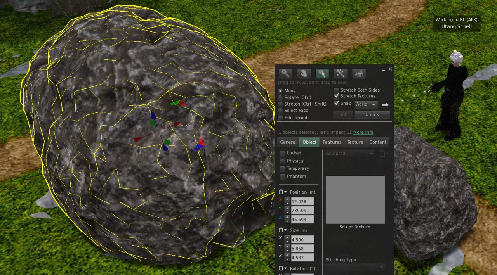The image size is (497, 275).
Task: Increase Size X with the up arrow
Action: (287, 238)
